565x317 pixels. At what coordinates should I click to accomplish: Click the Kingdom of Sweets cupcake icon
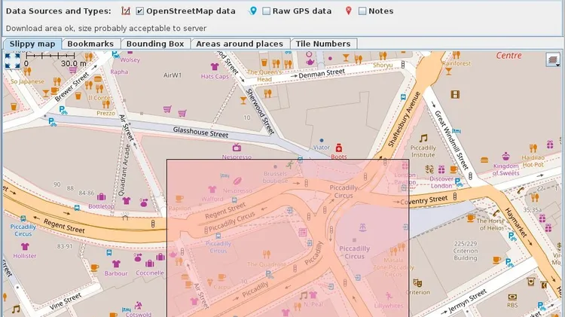(x=506, y=157)
